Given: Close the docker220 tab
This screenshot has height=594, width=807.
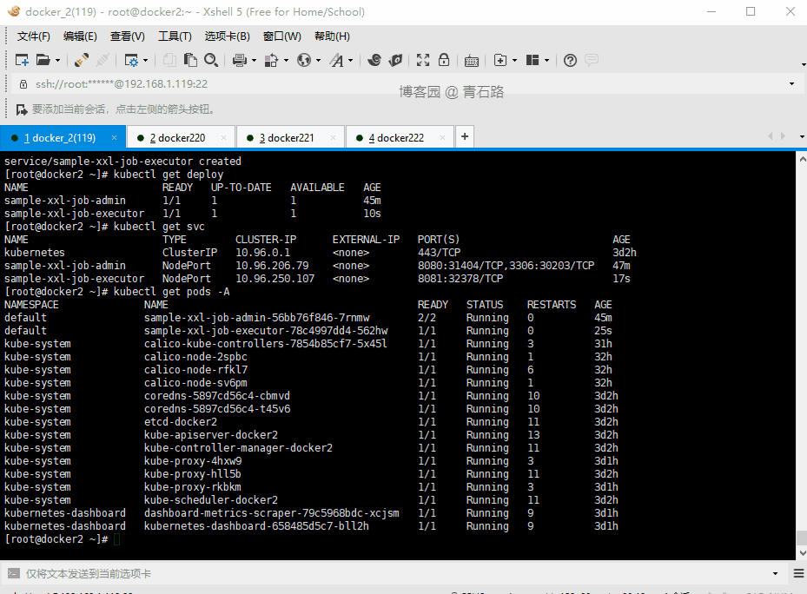Looking at the screenshot, I should coord(223,137).
